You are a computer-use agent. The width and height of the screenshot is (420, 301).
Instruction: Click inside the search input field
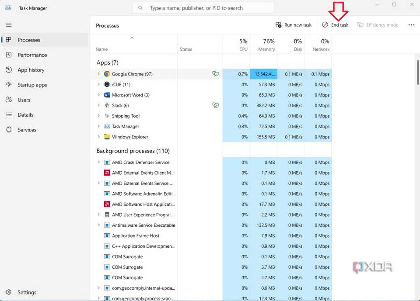point(203,7)
